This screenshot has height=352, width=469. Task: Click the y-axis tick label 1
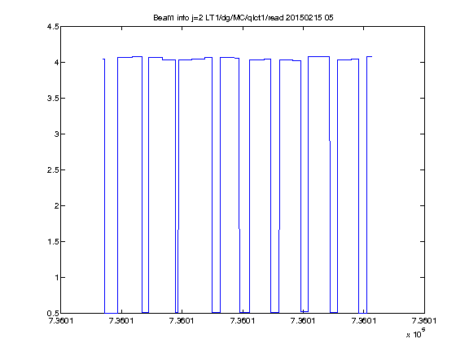[x=56, y=278]
